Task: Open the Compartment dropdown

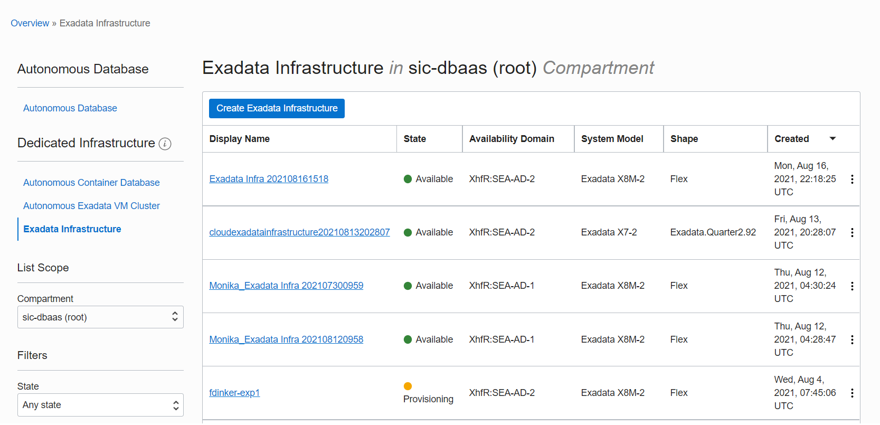Action: pos(100,317)
